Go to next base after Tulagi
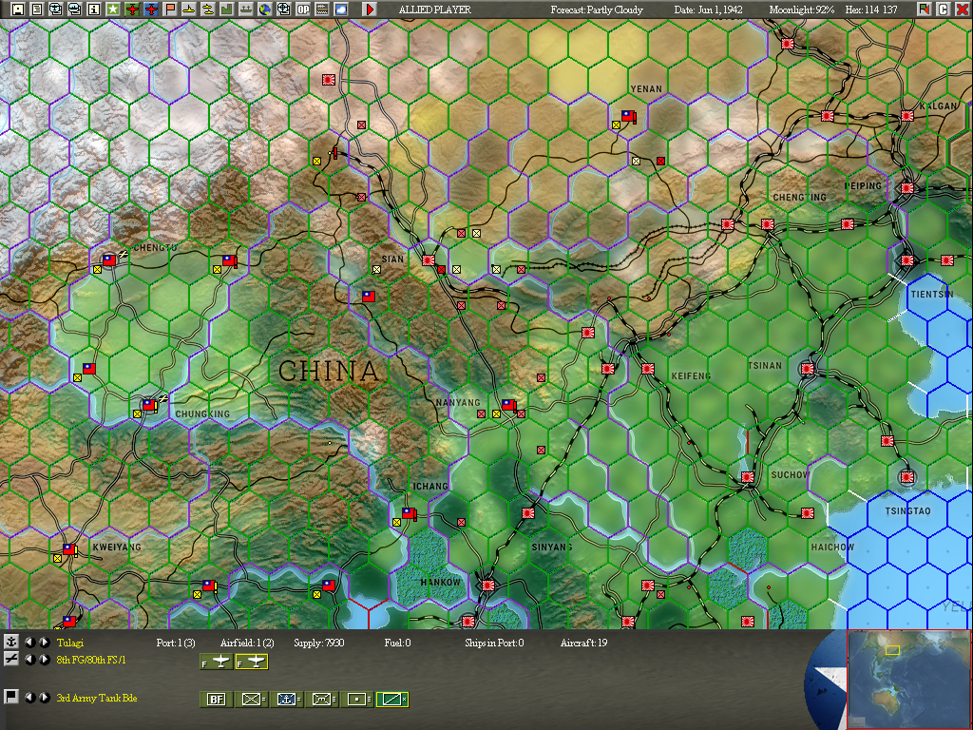 click(44, 643)
